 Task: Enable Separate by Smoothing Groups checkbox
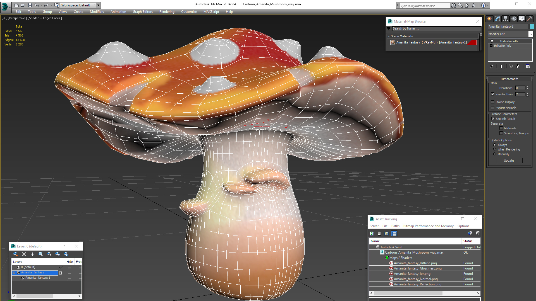(x=501, y=133)
